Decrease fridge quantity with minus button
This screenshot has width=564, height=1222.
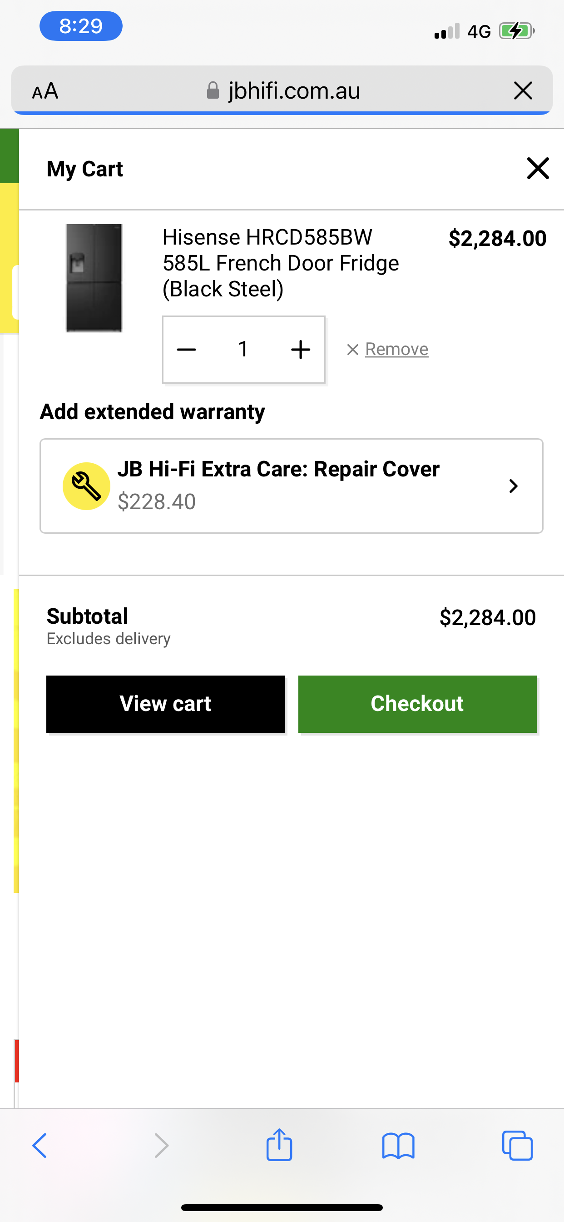coord(186,350)
